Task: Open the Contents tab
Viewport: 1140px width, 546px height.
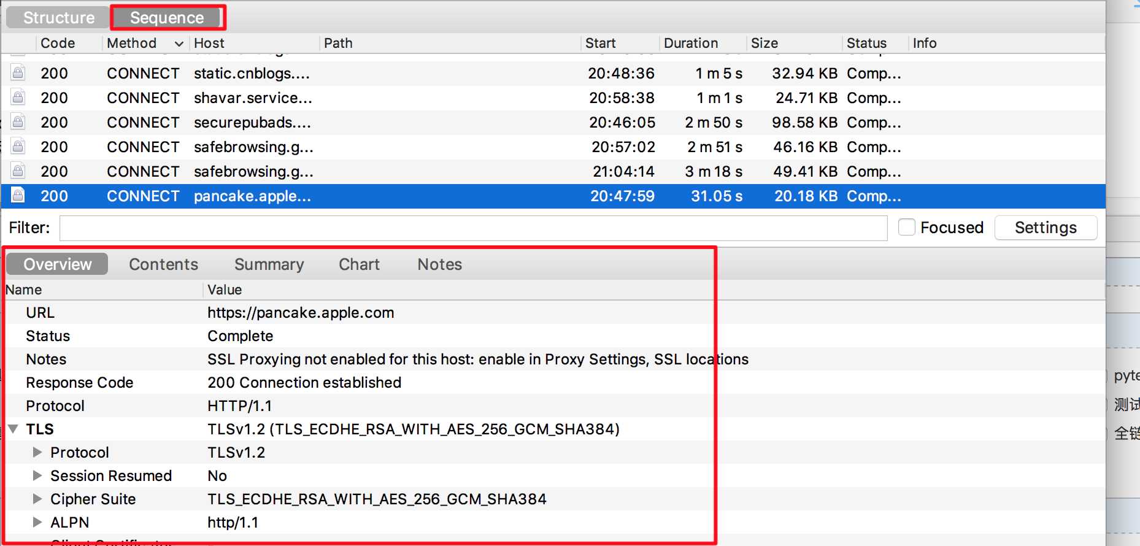Action: [x=164, y=264]
